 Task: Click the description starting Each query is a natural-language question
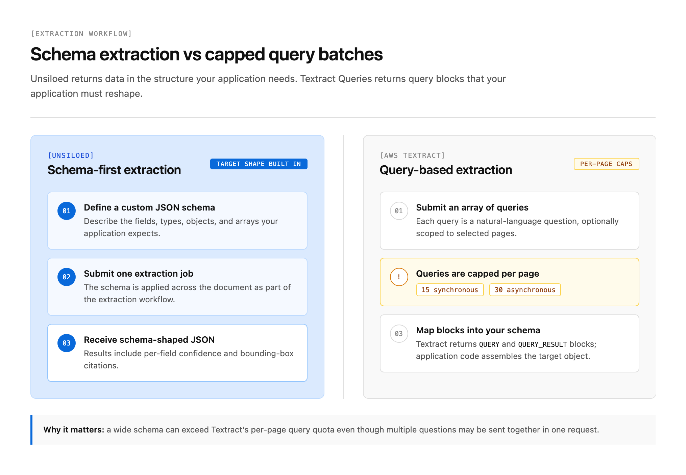(x=517, y=227)
